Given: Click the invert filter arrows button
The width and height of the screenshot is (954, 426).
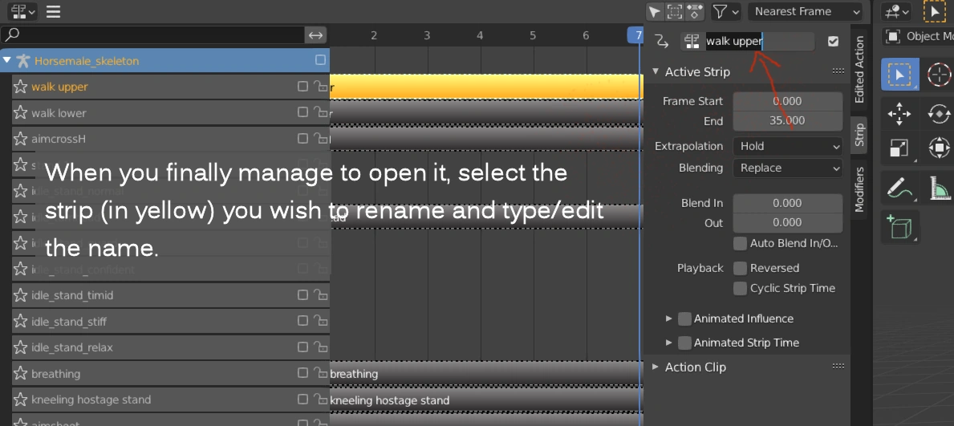Looking at the screenshot, I should (316, 34).
